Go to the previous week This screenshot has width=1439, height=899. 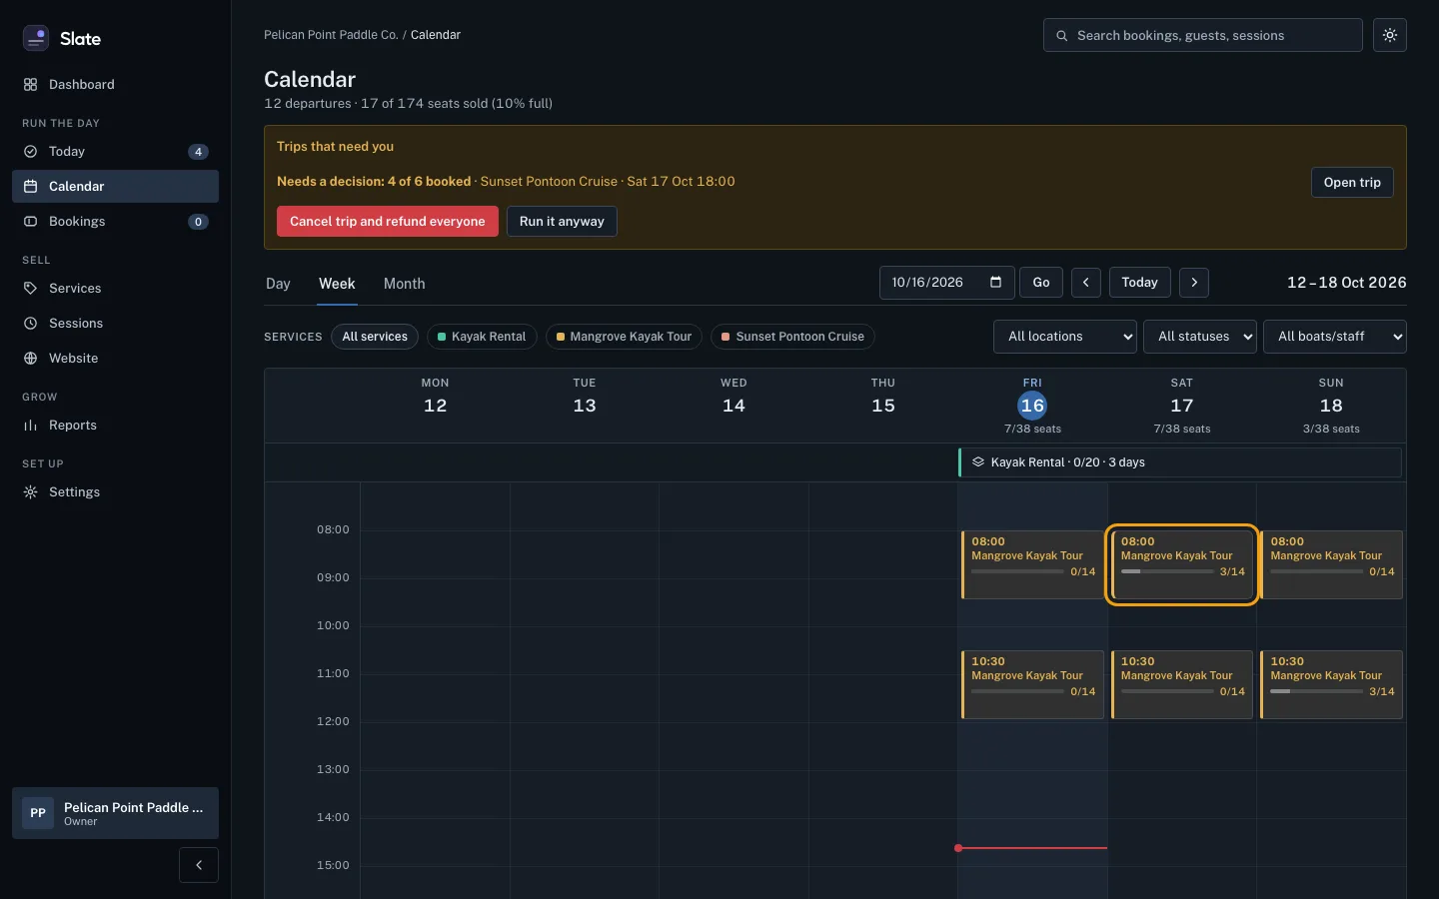1086,283
